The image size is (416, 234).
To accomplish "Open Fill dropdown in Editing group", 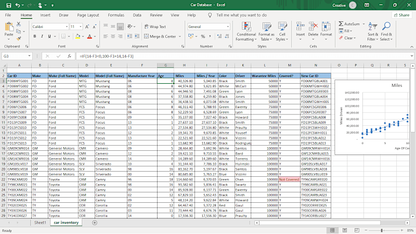I will [x=345, y=31].
